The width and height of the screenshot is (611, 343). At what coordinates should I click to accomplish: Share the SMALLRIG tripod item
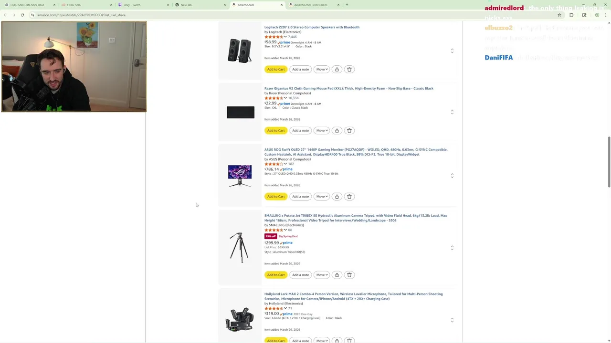pos(337,275)
